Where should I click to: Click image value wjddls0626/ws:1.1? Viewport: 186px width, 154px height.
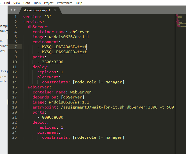(x=69, y=102)
